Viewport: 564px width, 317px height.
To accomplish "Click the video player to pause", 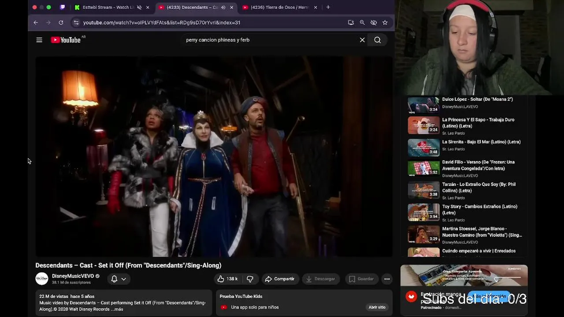I will click(214, 156).
